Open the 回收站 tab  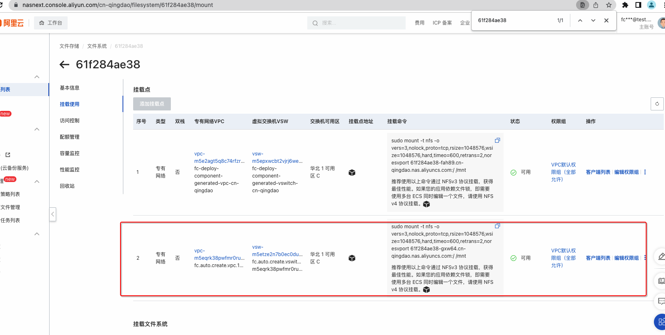(67, 186)
